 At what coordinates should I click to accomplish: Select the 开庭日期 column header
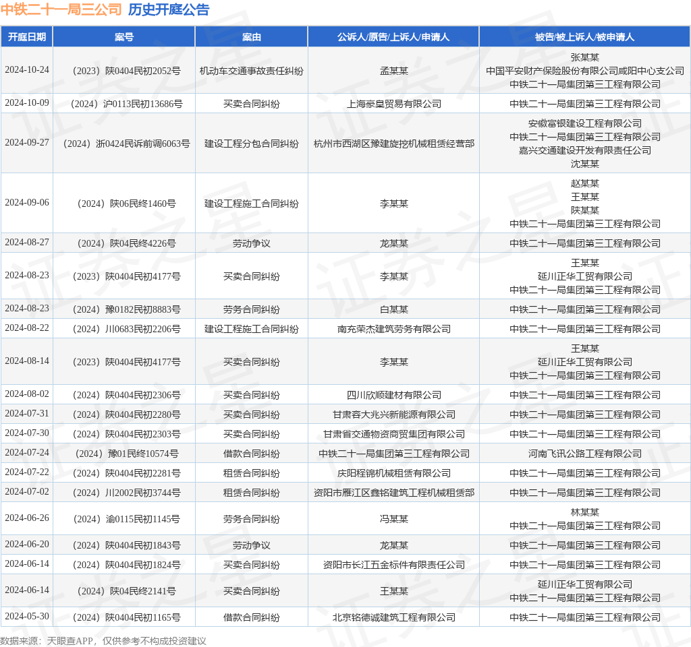(27, 37)
